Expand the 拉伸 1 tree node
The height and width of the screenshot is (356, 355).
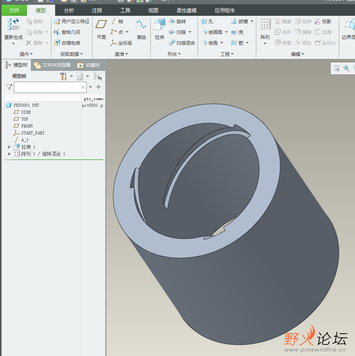9,147
